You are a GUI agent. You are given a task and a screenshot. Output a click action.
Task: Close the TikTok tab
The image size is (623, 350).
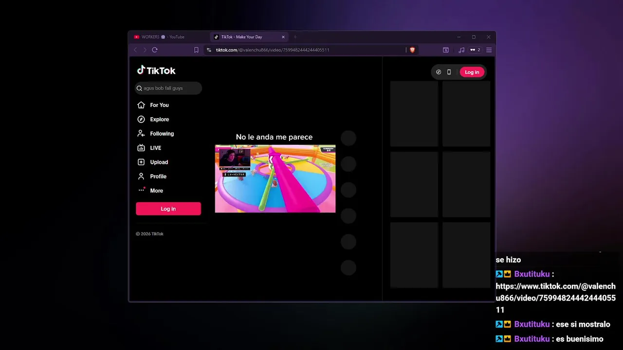283,37
